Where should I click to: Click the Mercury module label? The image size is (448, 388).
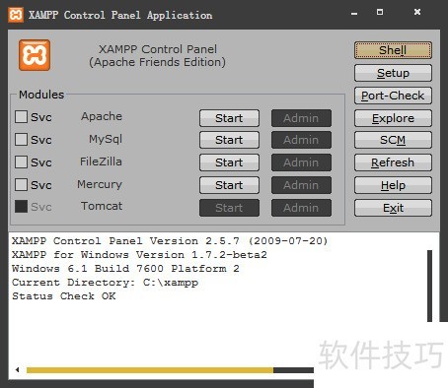point(100,184)
